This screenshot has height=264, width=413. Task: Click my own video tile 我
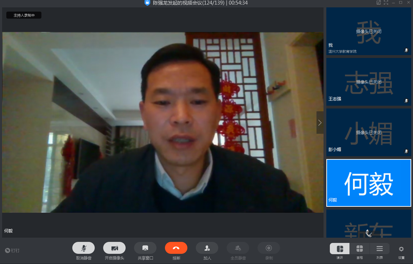(x=368, y=31)
